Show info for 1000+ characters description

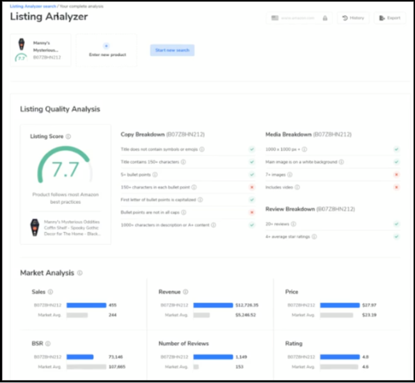(x=214, y=225)
